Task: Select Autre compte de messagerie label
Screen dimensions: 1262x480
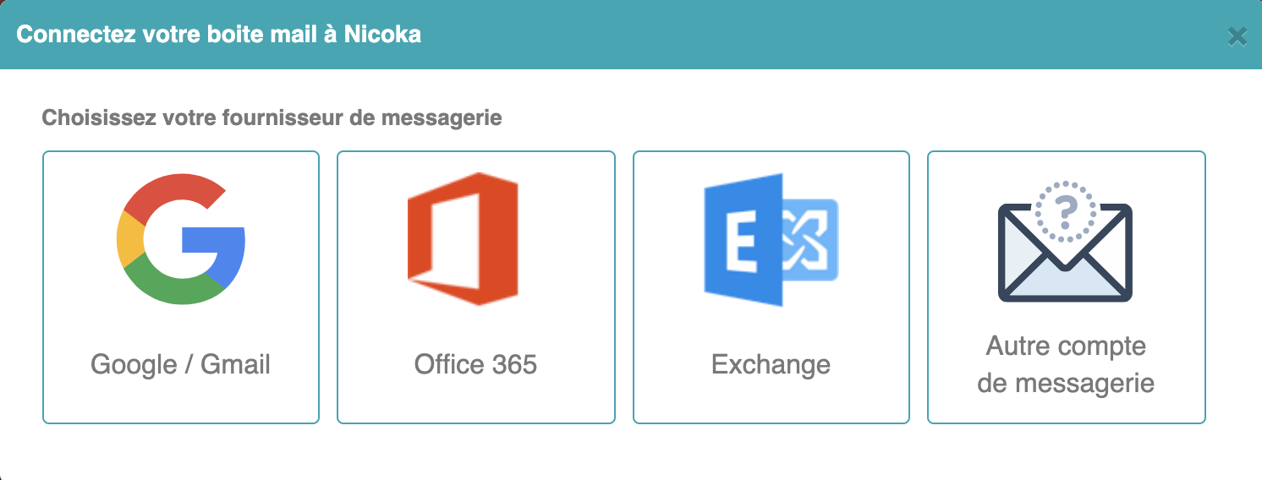Action: [1066, 364]
